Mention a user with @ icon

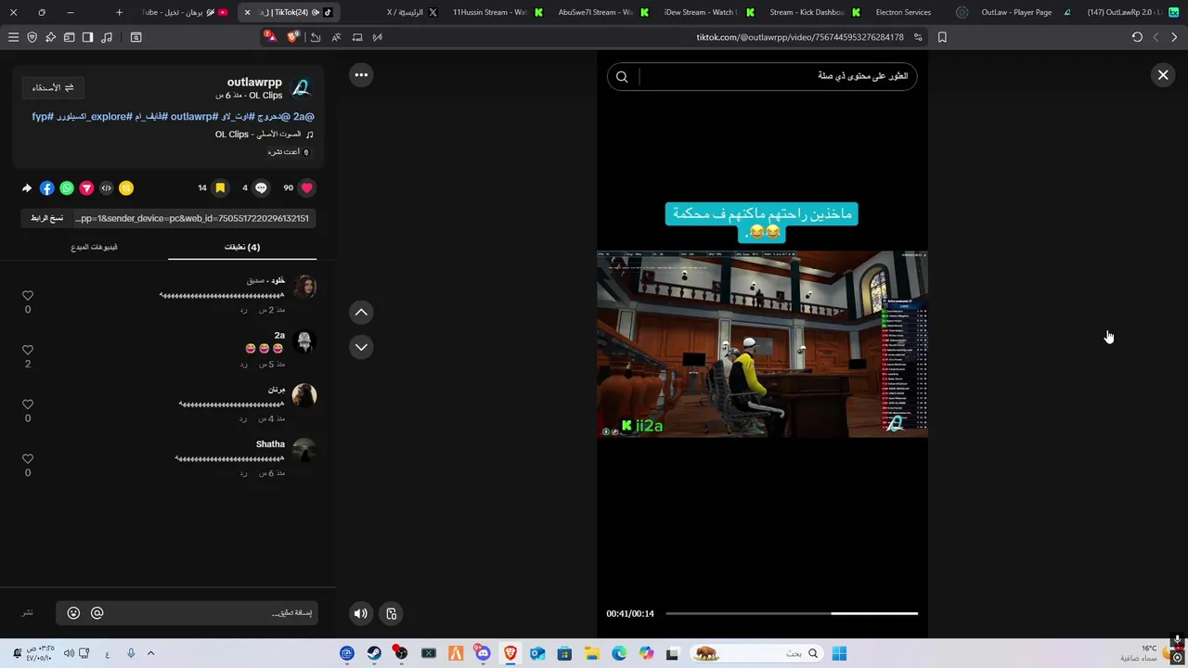97,613
